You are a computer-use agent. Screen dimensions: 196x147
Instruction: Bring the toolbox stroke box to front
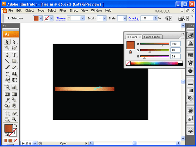15,134
